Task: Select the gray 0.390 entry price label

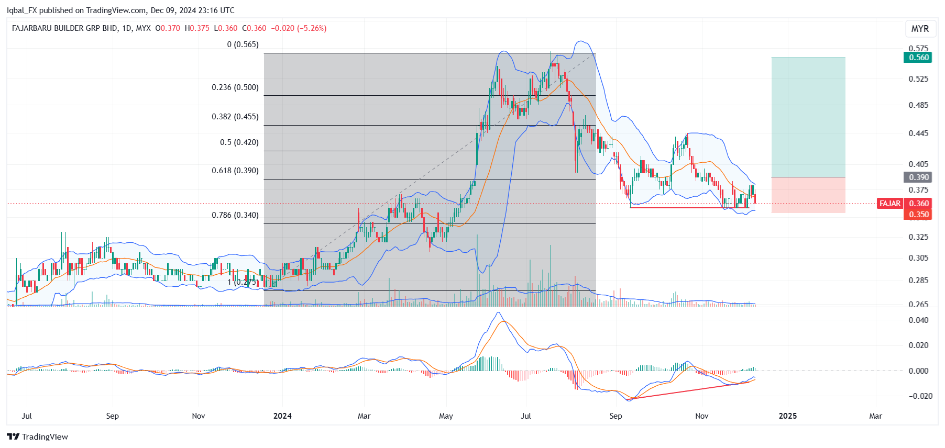Action: [918, 177]
